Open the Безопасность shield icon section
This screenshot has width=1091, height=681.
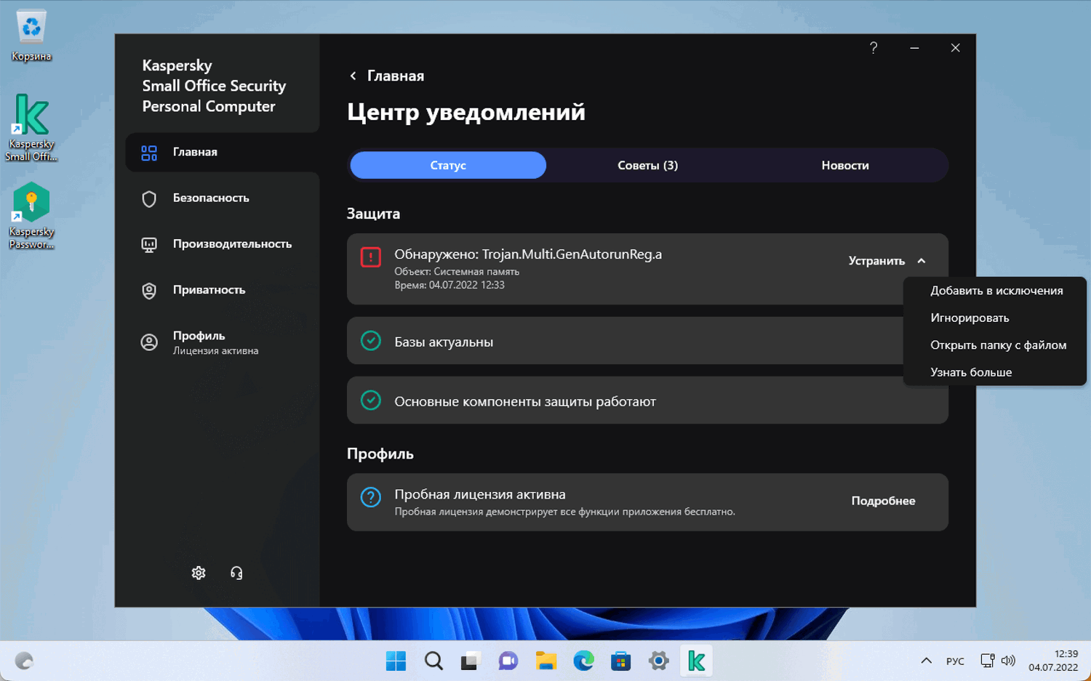pyautogui.click(x=149, y=198)
